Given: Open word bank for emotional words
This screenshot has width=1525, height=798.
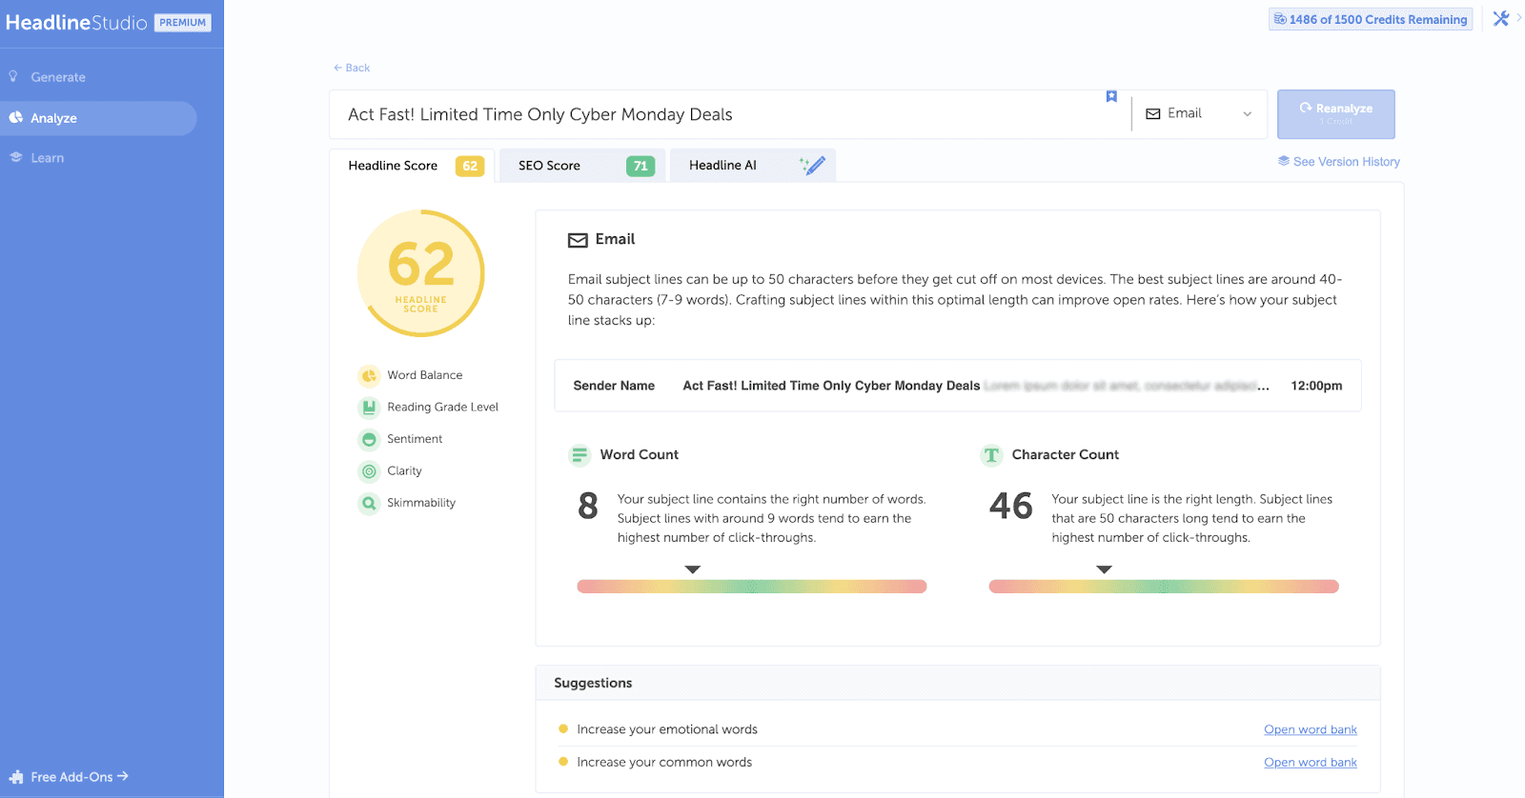Looking at the screenshot, I should 1310,729.
